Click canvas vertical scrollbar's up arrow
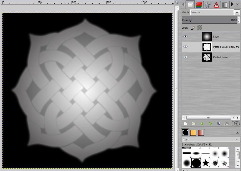 tap(177, 7)
